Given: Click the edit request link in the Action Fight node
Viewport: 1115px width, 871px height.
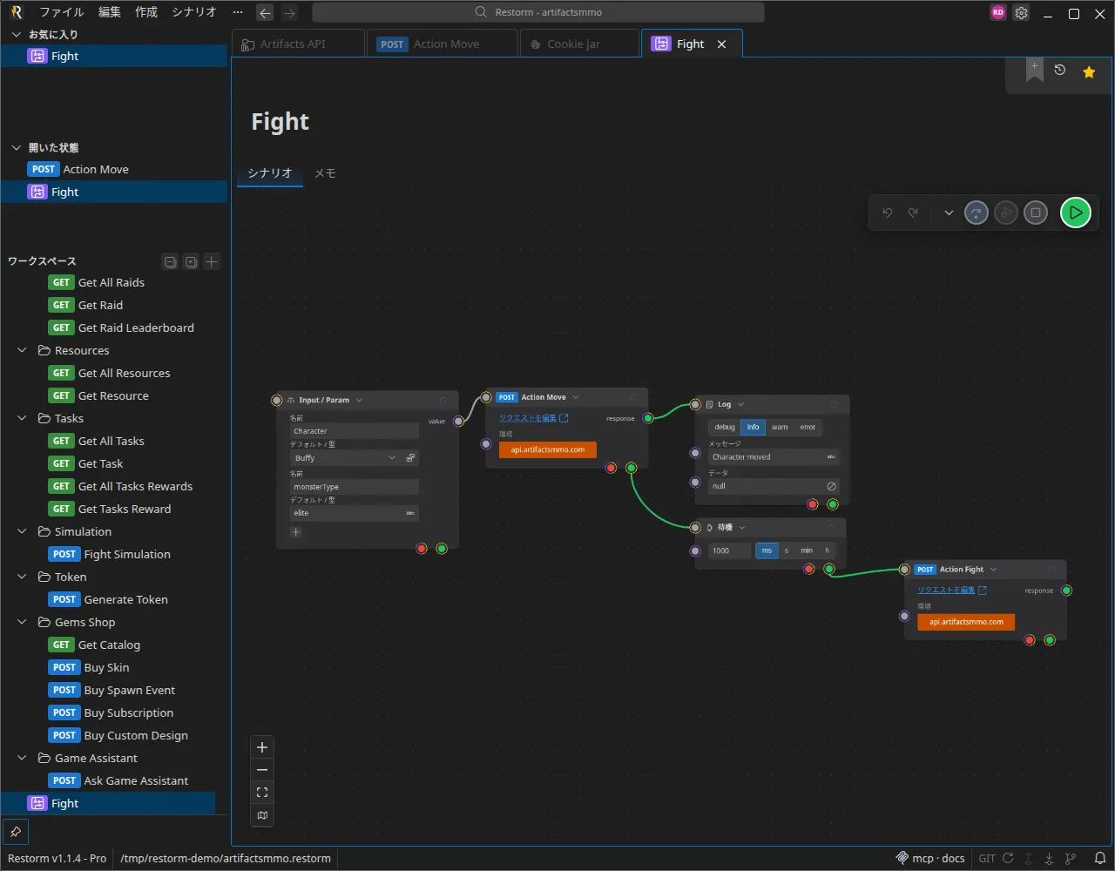Looking at the screenshot, I should click(946, 590).
